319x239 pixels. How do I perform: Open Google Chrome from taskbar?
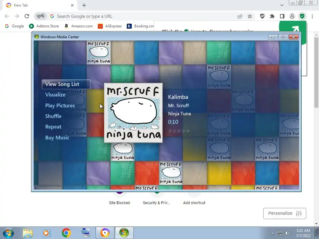tap(66, 233)
